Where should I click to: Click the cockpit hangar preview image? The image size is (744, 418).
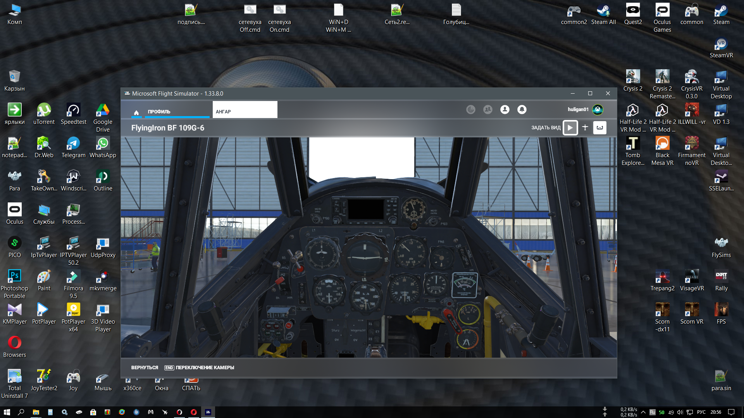(x=369, y=247)
